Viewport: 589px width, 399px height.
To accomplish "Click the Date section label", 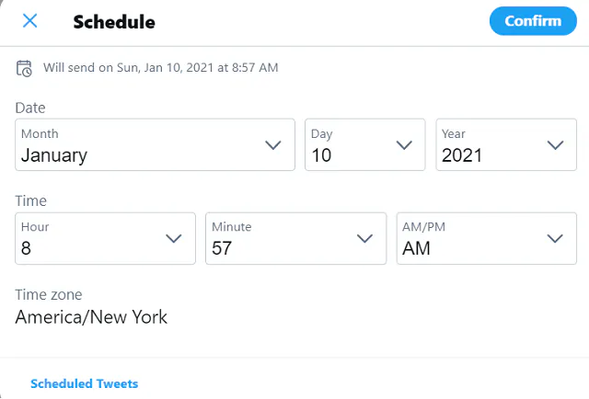I will (x=30, y=108).
